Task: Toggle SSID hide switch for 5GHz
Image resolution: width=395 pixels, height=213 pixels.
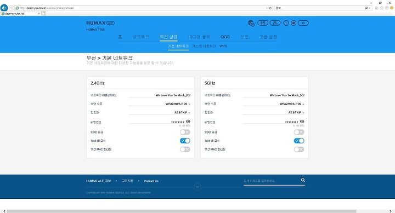Action: coord(299,132)
